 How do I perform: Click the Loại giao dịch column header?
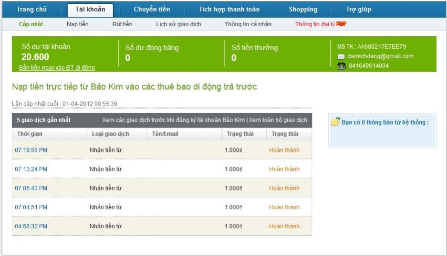tap(110, 134)
